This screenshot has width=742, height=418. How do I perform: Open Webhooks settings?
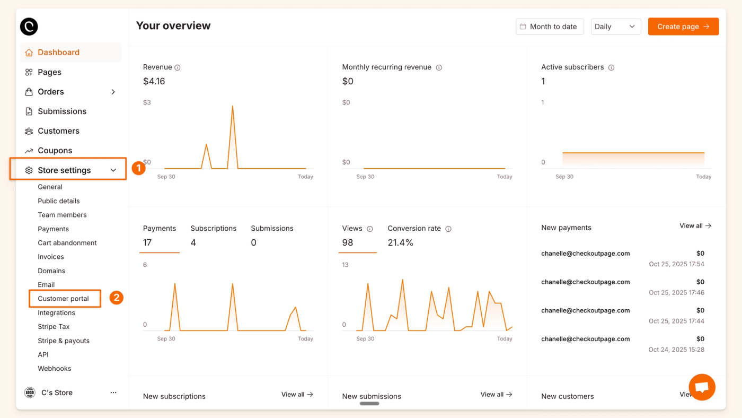54,369
